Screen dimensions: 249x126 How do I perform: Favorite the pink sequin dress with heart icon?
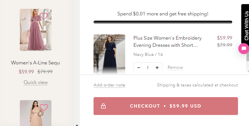[44, 16]
